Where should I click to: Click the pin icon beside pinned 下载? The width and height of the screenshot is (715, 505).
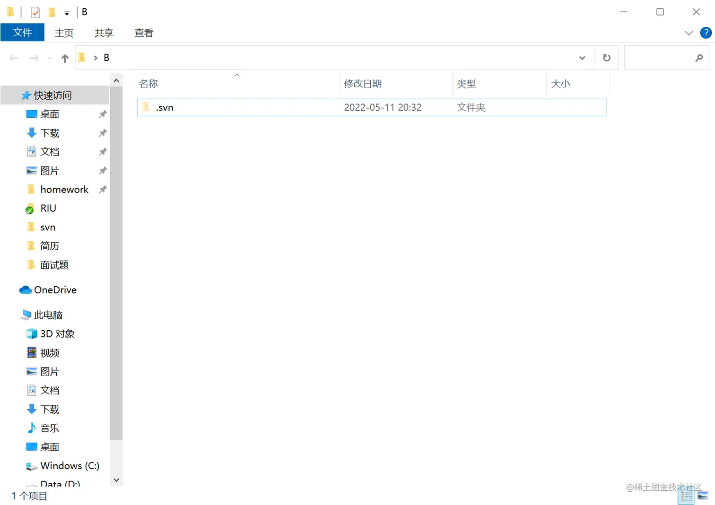click(x=103, y=133)
